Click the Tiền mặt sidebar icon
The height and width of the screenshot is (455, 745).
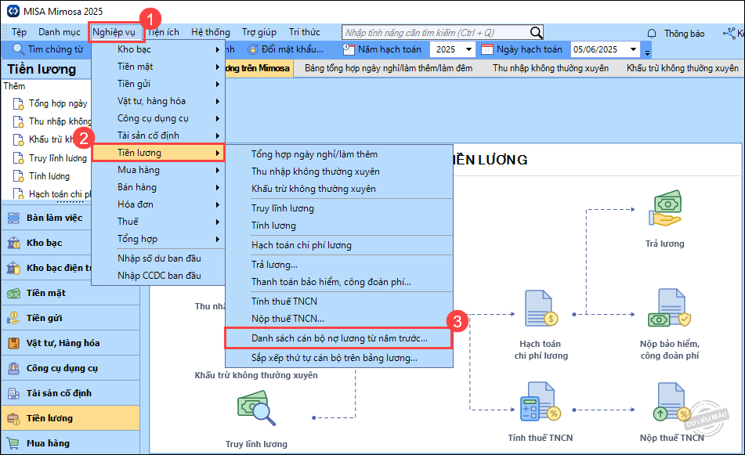pyautogui.click(x=14, y=293)
